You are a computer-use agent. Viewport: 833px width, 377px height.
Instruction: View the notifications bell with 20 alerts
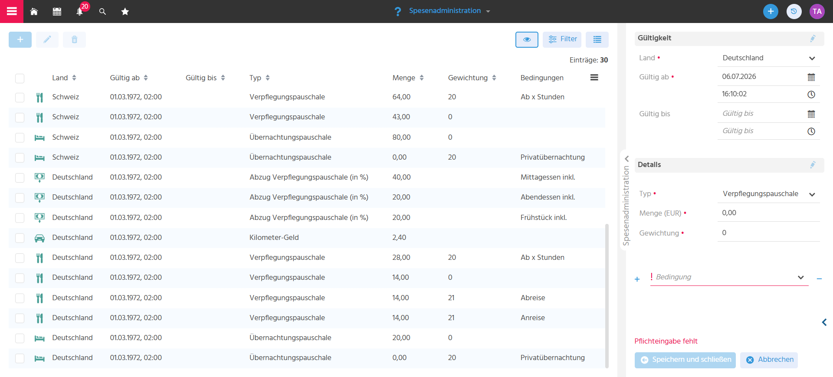click(80, 12)
